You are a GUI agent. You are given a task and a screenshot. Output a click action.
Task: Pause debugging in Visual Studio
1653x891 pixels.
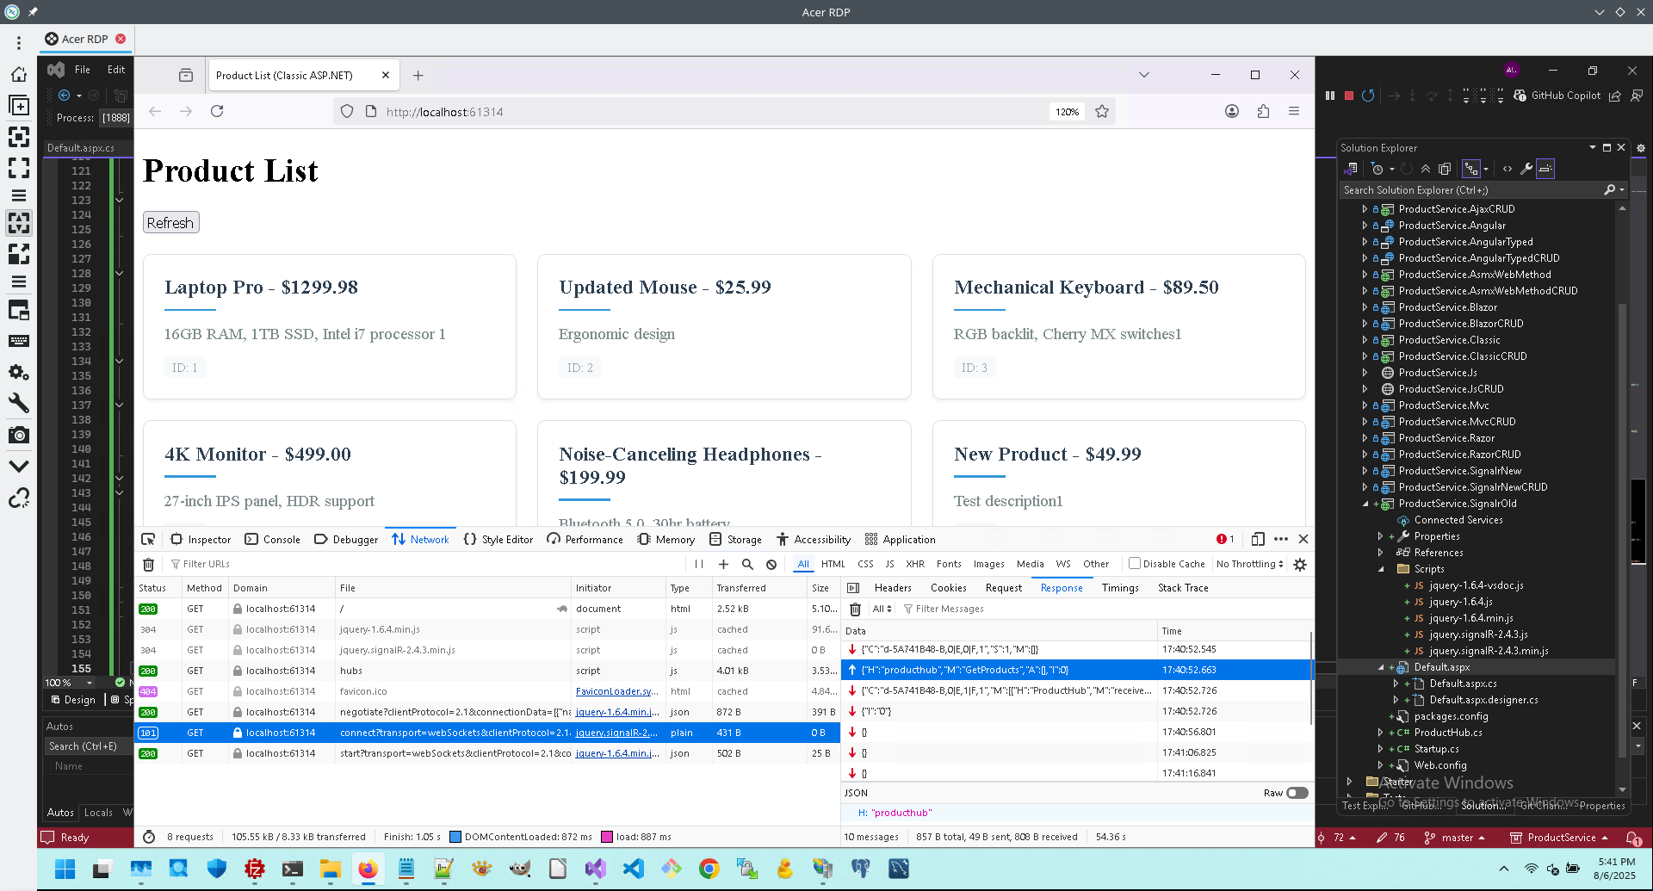click(1330, 96)
